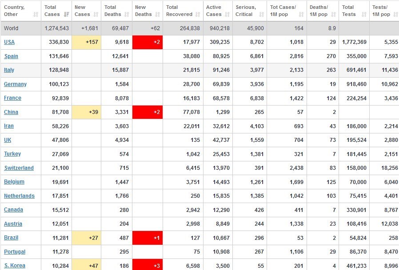
Task: Open the USA country link
Action: [9, 42]
